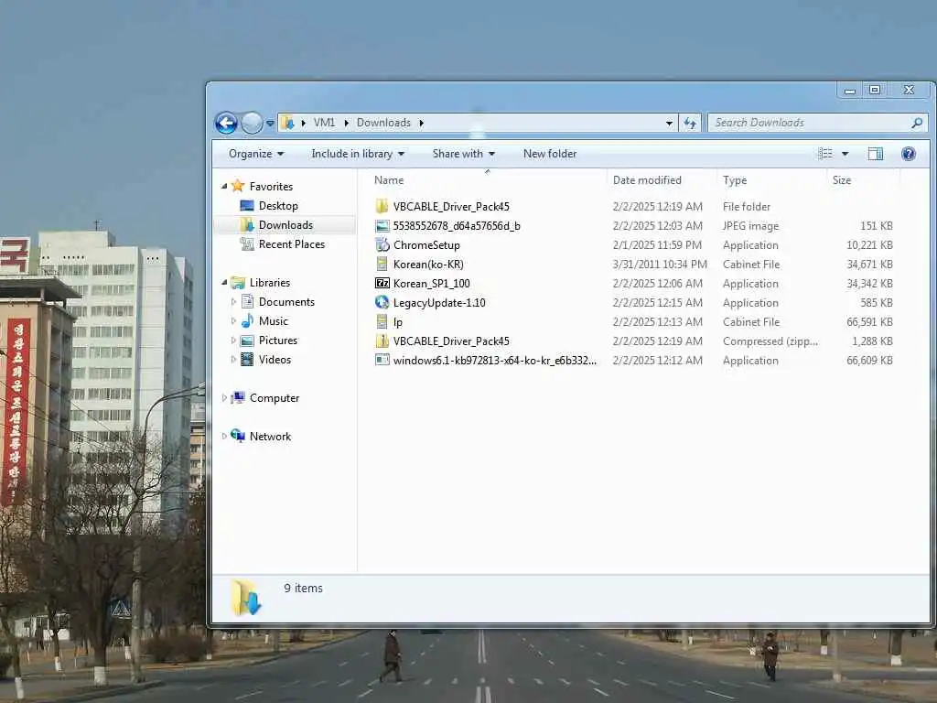The width and height of the screenshot is (937, 703).
Task: Click the grayed-out Forward navigation button
Action: (252, 124)
